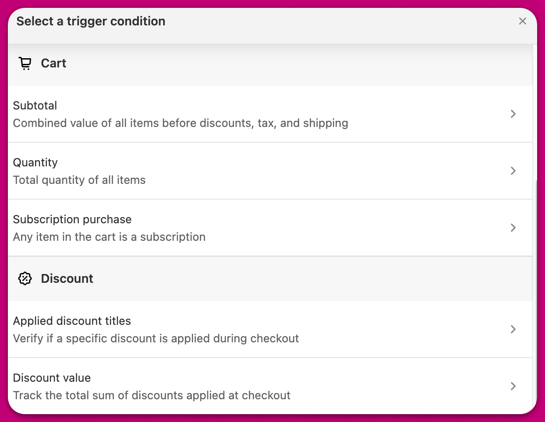Click the 'Verify if a specific discount' description
This screenshot has width=545, height=422.
coord(156,338)
